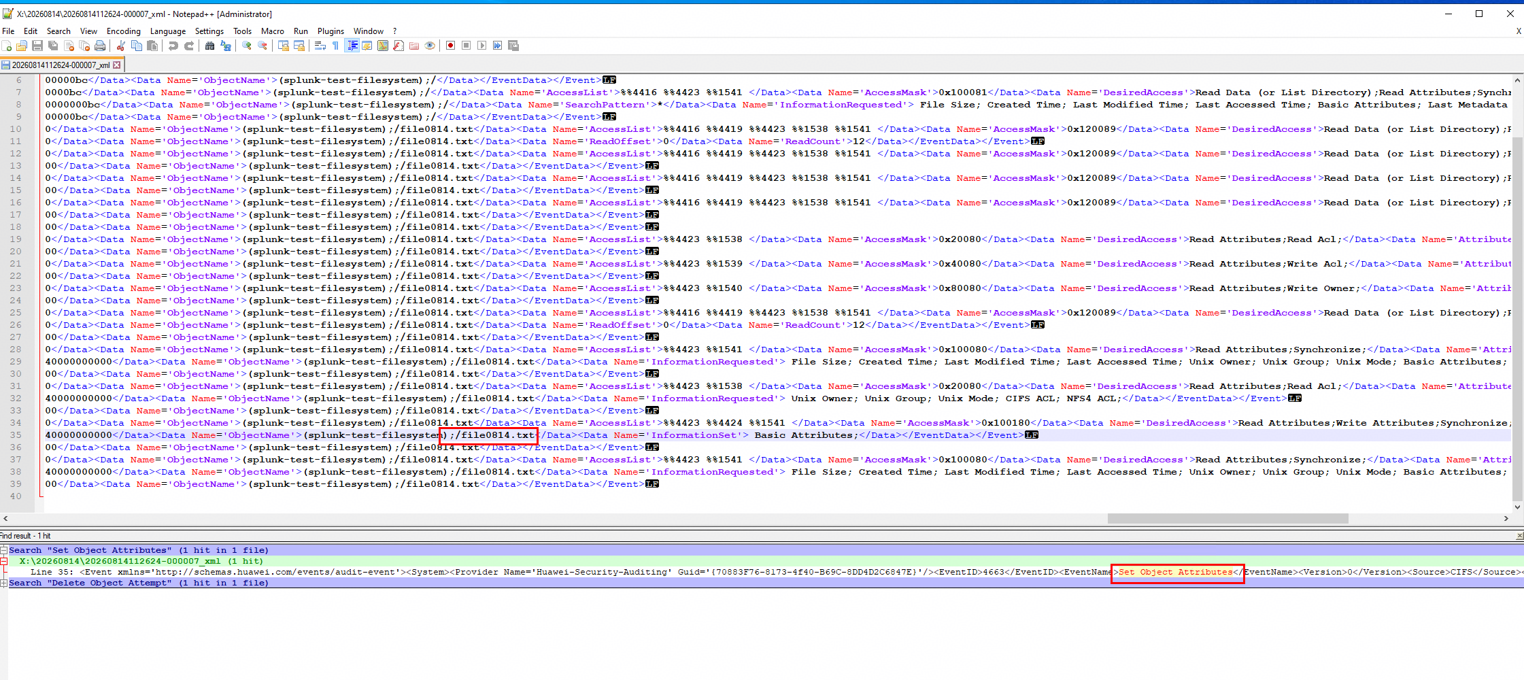The image size is (1524, 680).
Task: Close the current document via the toolbar Close icon
Action: [x=69, y=46]
